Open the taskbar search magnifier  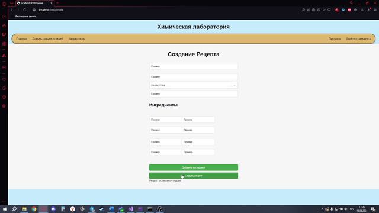point(14,209)
